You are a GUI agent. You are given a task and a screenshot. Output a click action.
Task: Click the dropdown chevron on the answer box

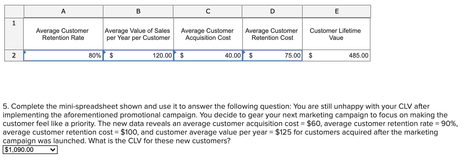(x=53, y=150)
